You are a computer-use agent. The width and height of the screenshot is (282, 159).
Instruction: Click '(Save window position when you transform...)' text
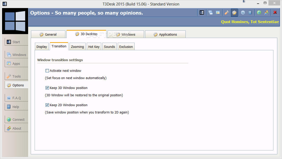87,112
